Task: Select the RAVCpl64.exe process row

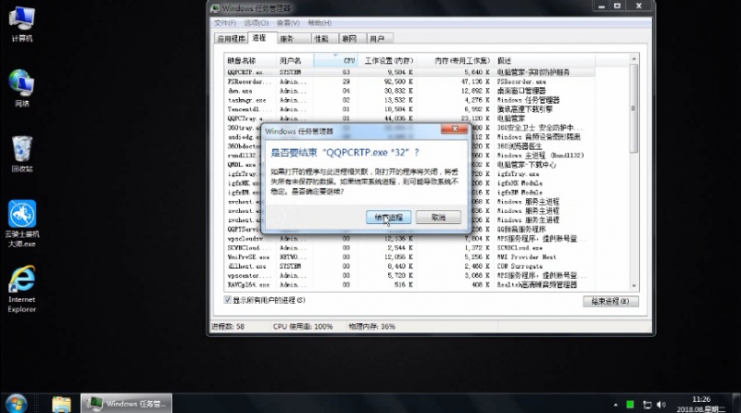Action: coord(409,284)
